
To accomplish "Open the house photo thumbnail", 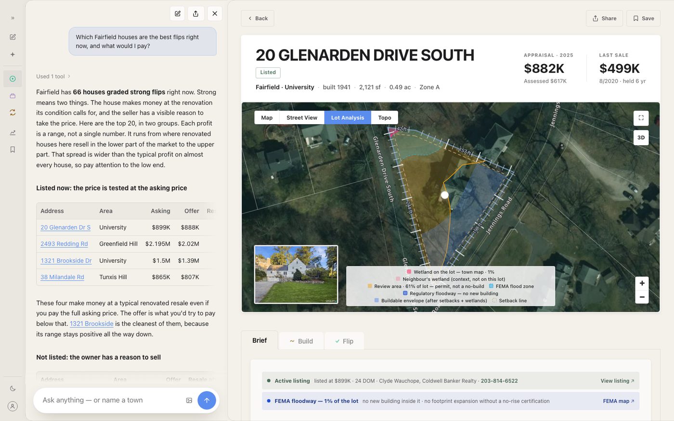I will 296,275.
